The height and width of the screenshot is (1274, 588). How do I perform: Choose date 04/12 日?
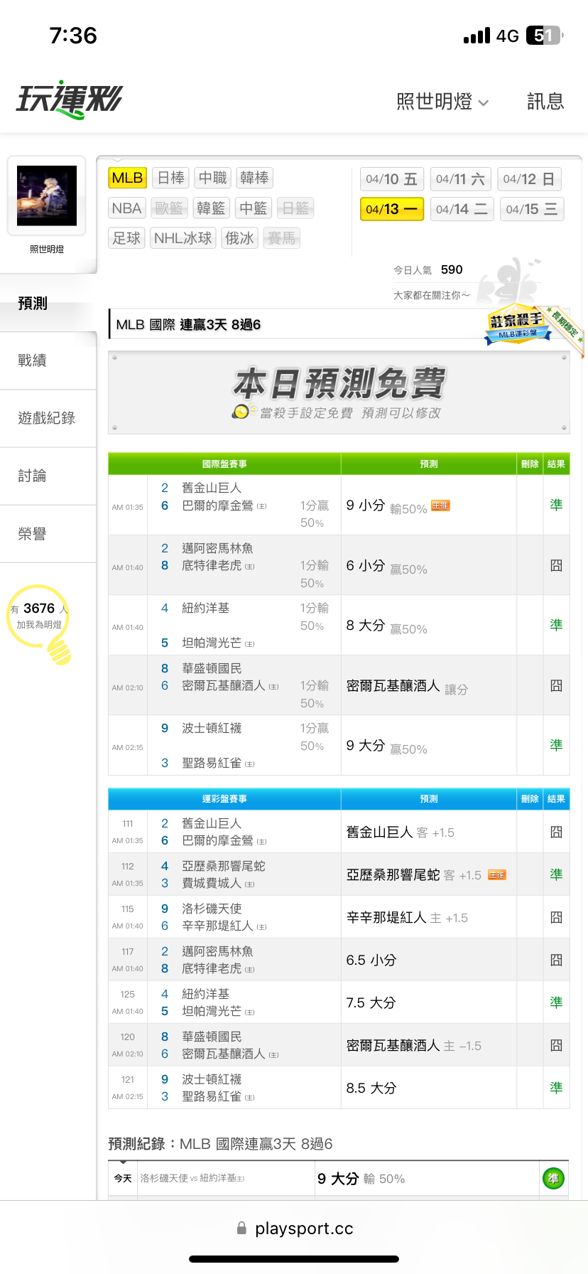tap(529, 179)
